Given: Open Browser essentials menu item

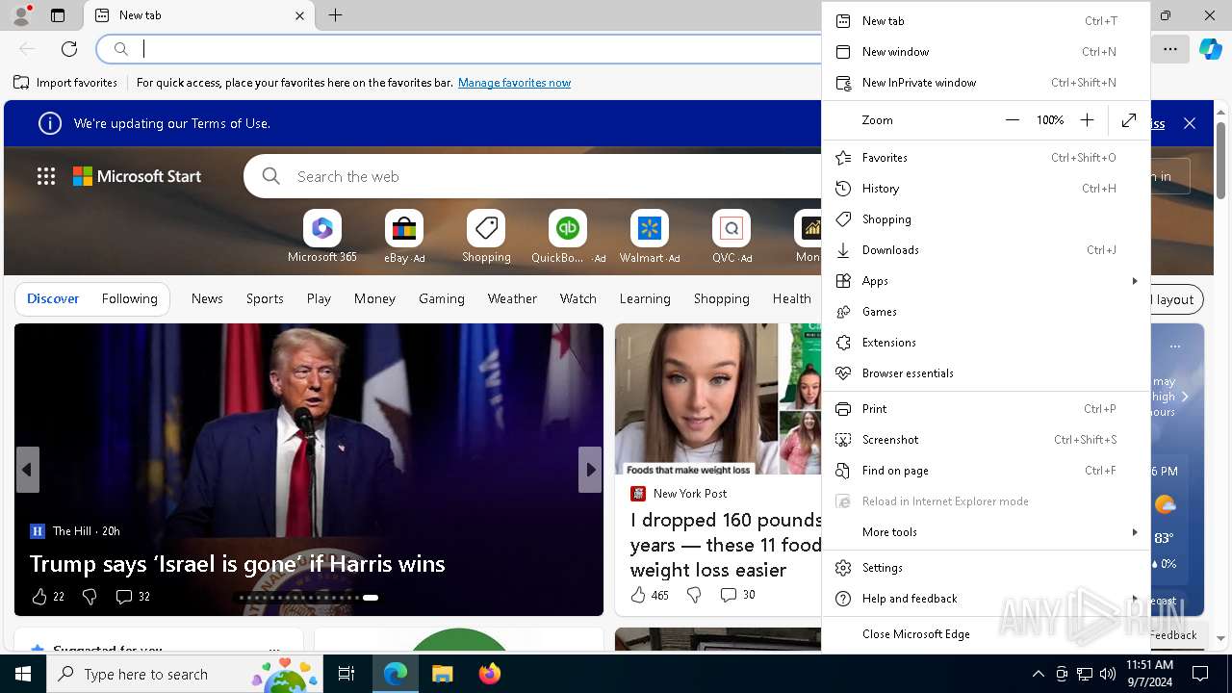Looking at the screenshot, I should click(x=987, y=372).
